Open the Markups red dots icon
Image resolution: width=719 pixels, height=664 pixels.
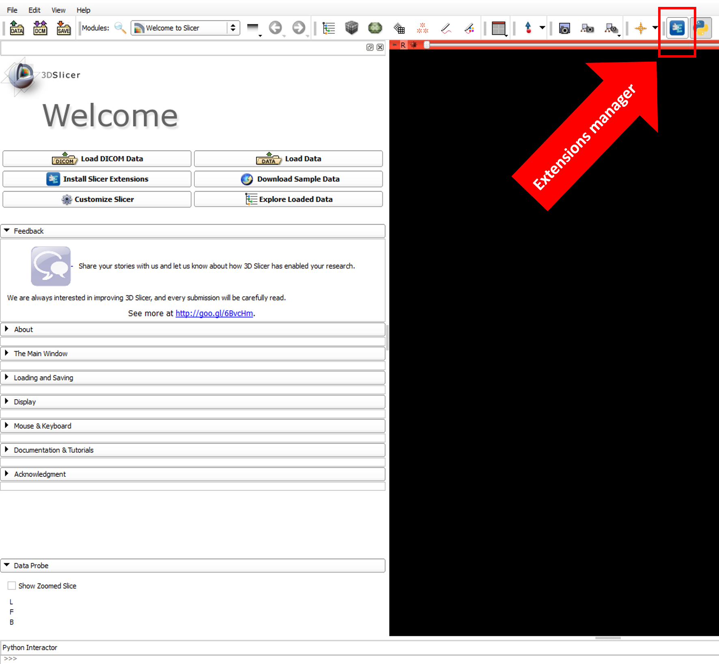coord(422,28)
